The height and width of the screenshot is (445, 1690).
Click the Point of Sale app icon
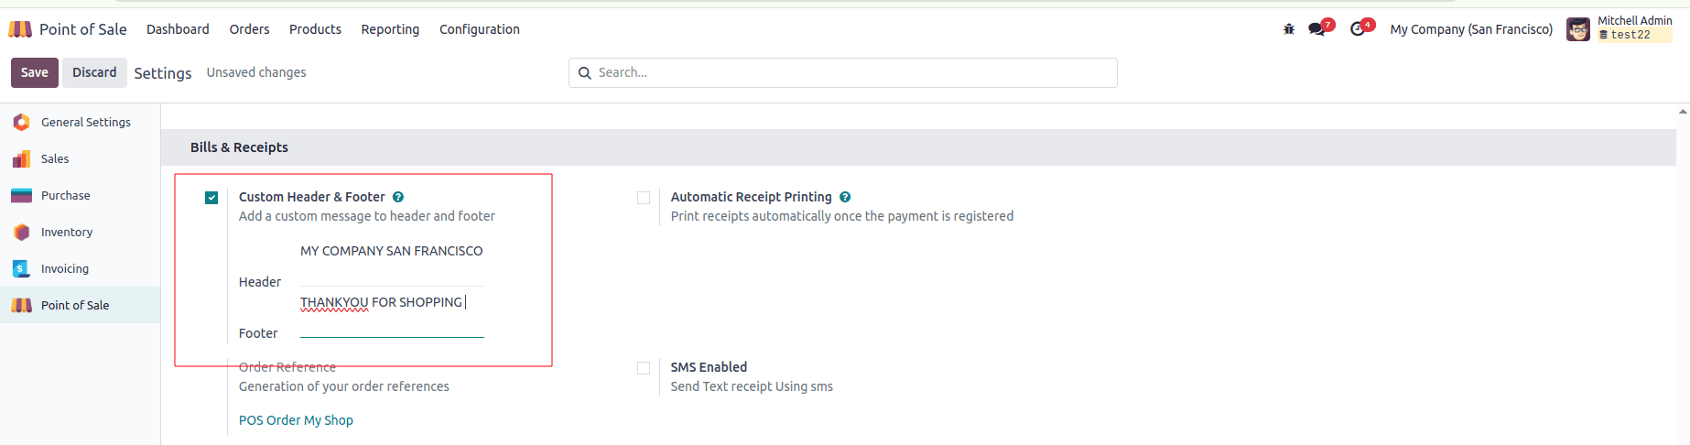(20, 29)
